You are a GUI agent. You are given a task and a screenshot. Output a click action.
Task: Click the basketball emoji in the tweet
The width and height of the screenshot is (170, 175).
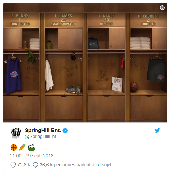[x=14, y=147]
